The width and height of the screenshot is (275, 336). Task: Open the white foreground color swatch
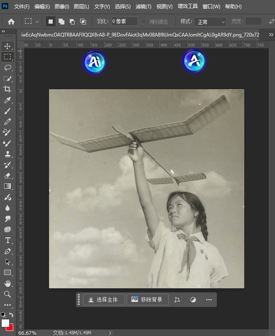(5, 323)
